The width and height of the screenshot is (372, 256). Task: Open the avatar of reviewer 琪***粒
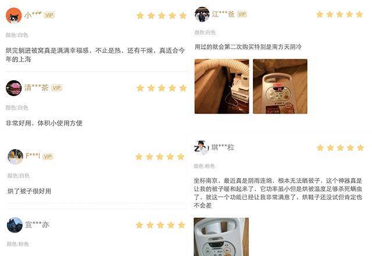coord(202,148)
